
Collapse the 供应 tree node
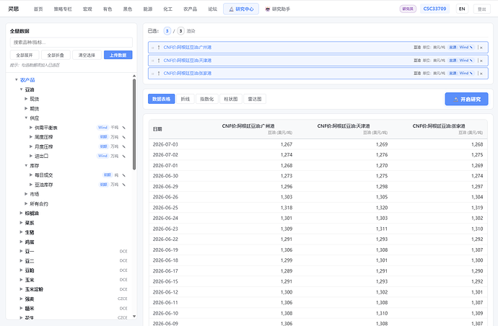[26, 118]
